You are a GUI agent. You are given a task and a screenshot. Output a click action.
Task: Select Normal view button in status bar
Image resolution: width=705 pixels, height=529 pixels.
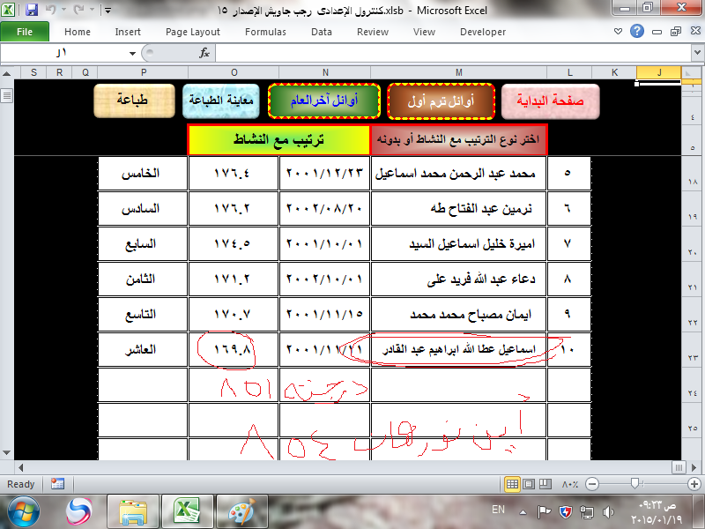tap(513, 484)
